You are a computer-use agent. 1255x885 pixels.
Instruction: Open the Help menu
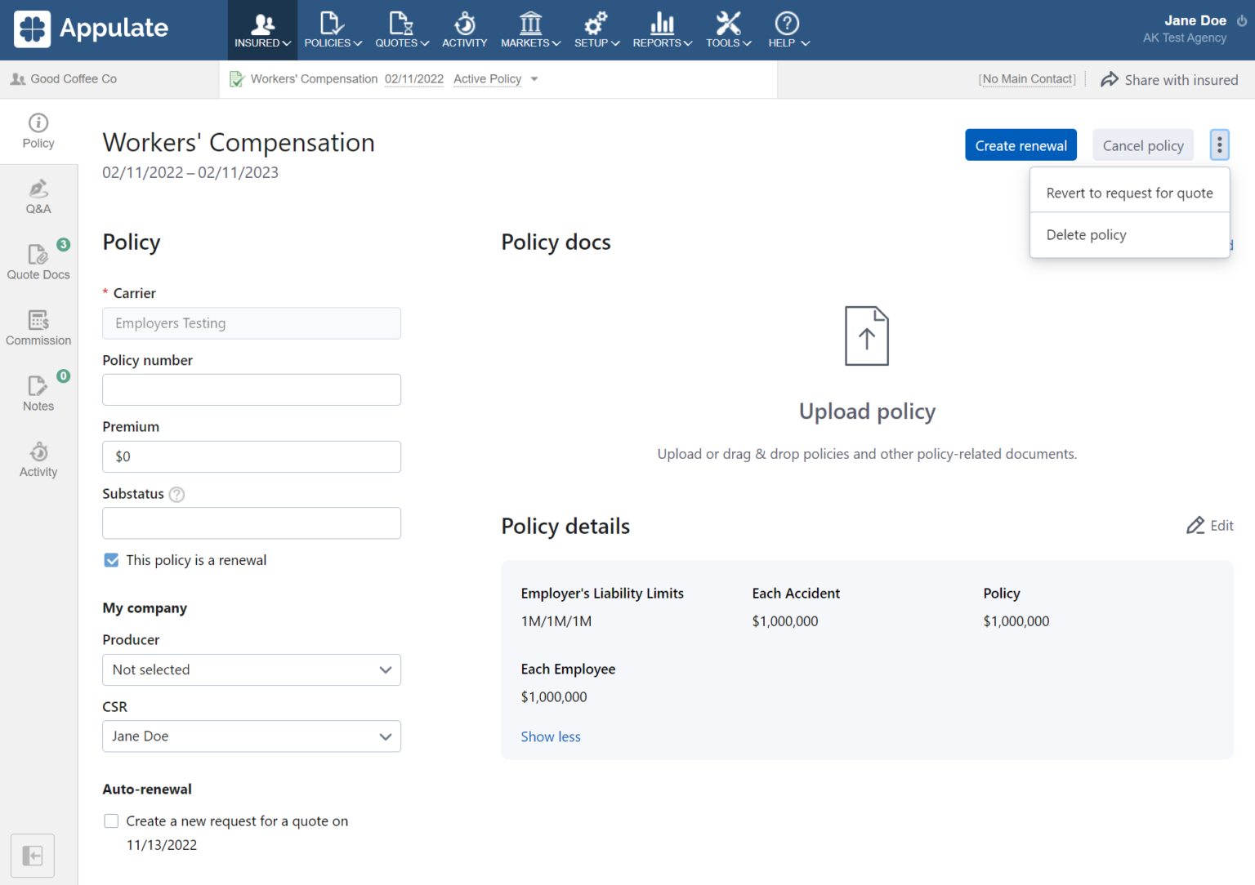pos(788,30)
